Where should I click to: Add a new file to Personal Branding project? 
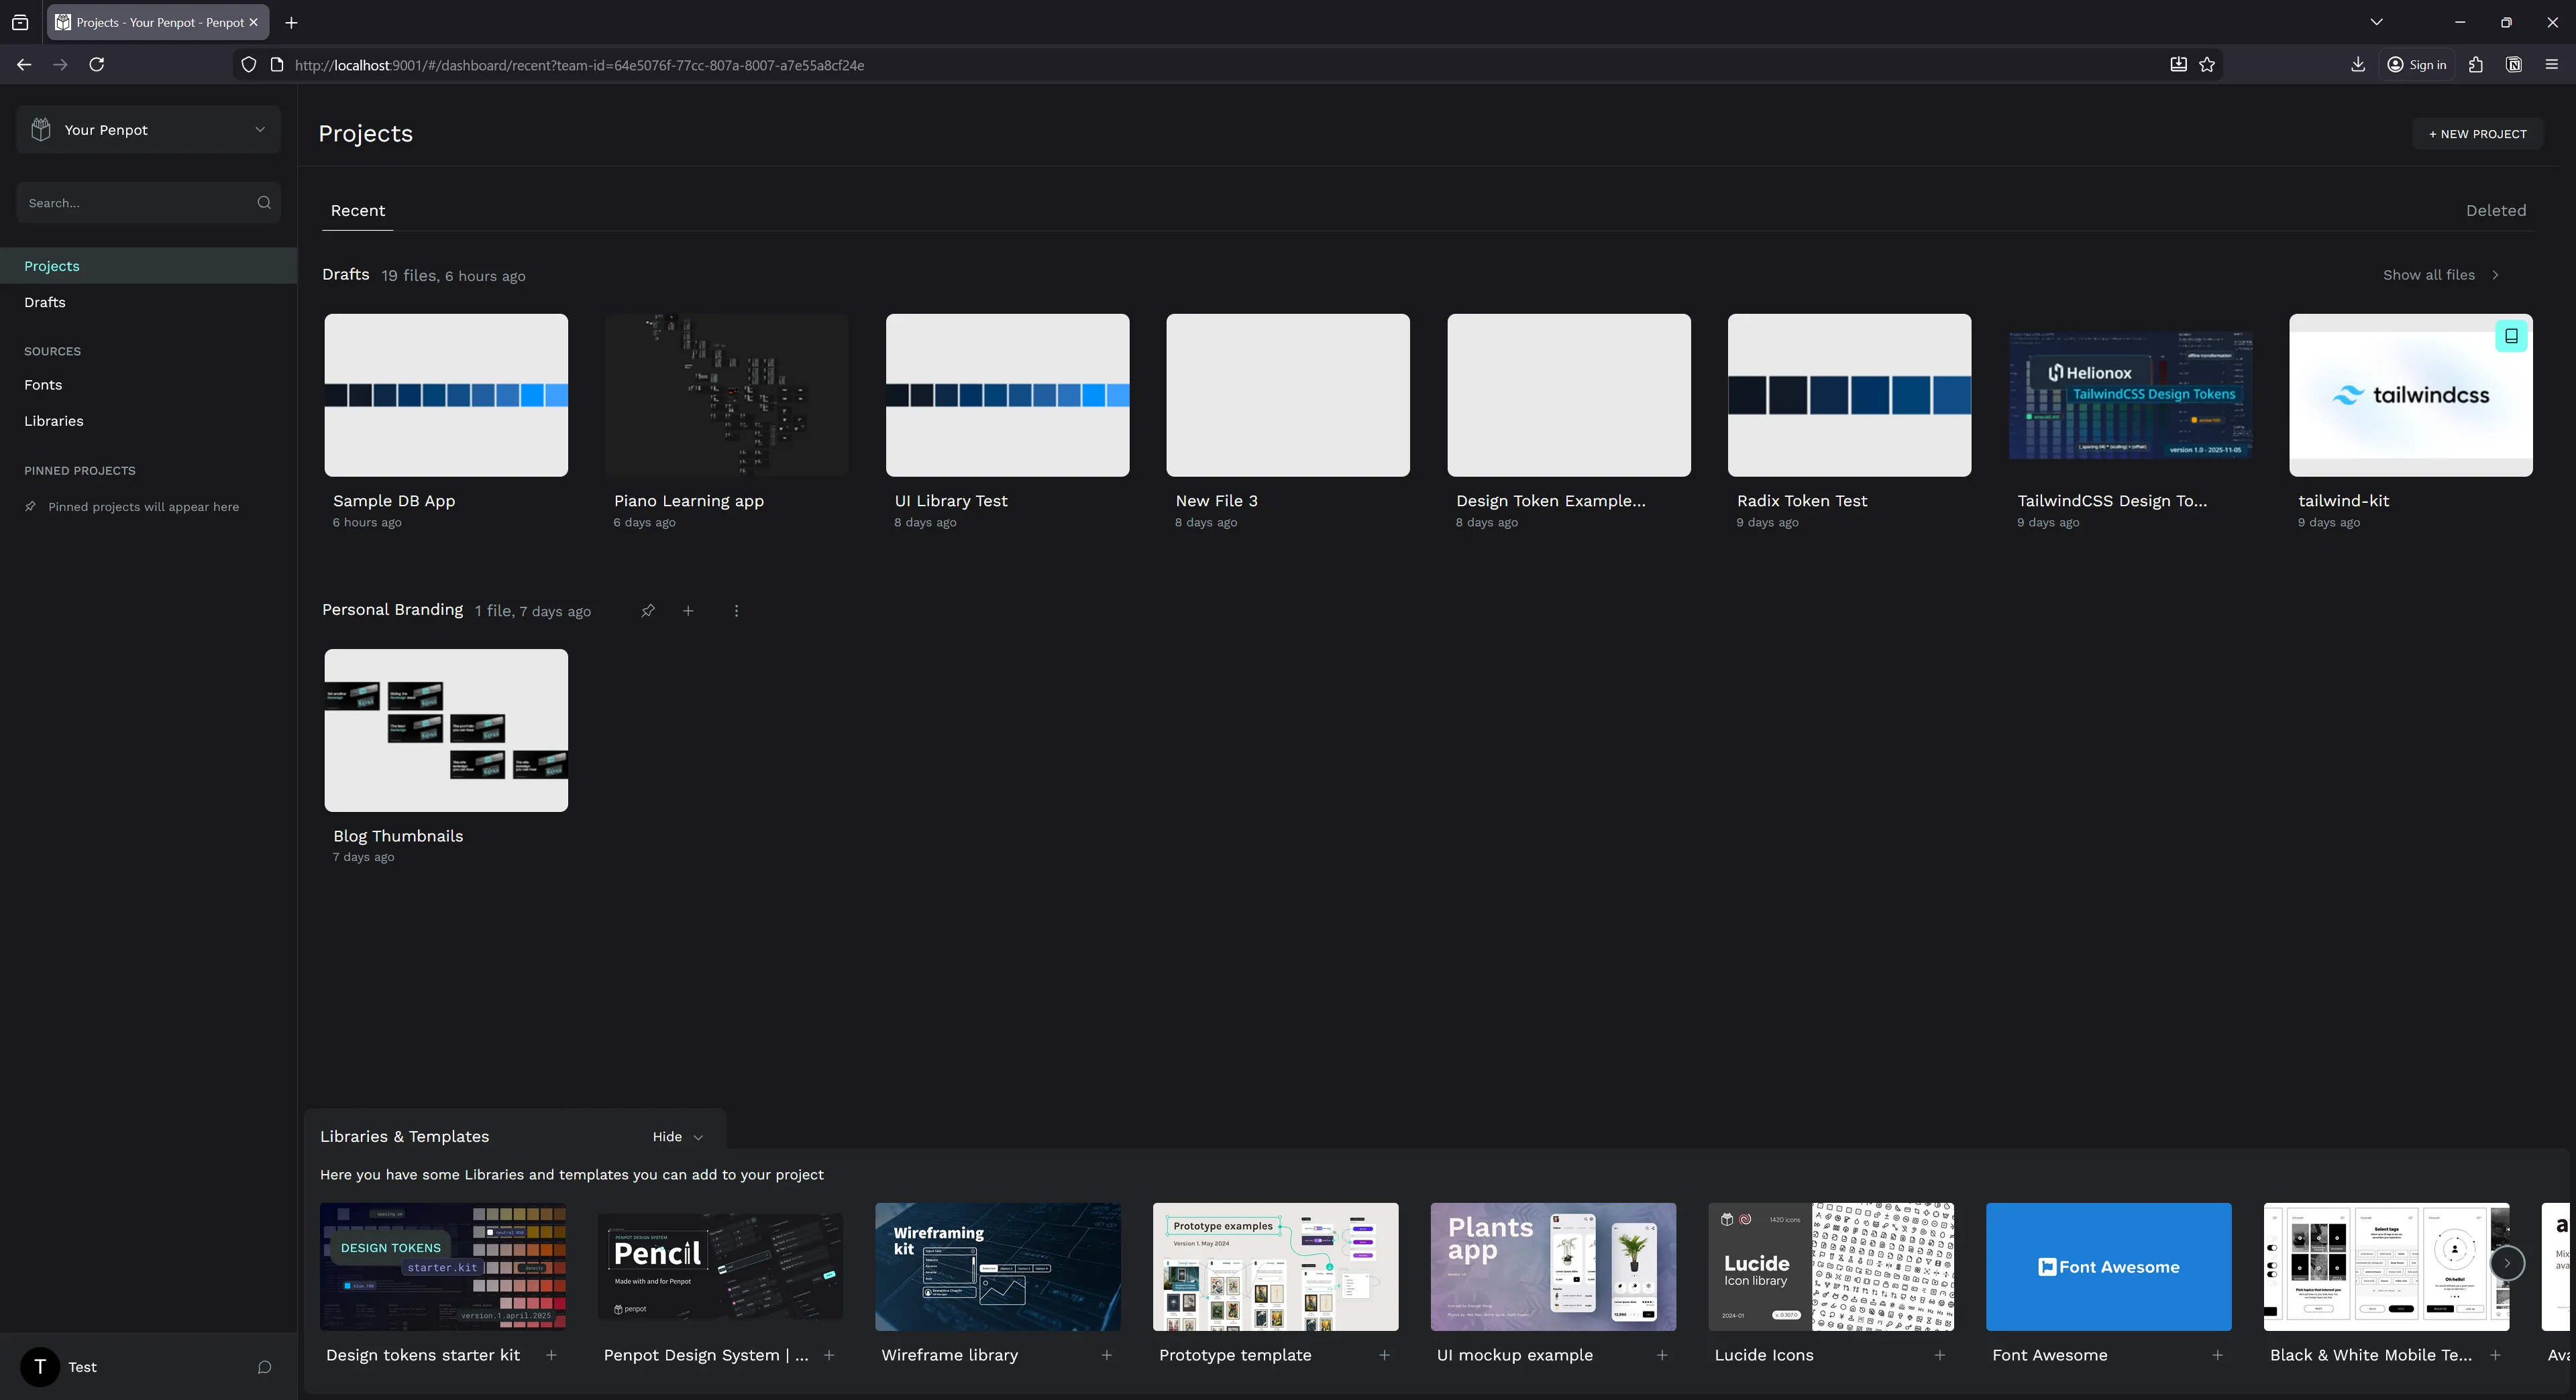pos(688,611)
